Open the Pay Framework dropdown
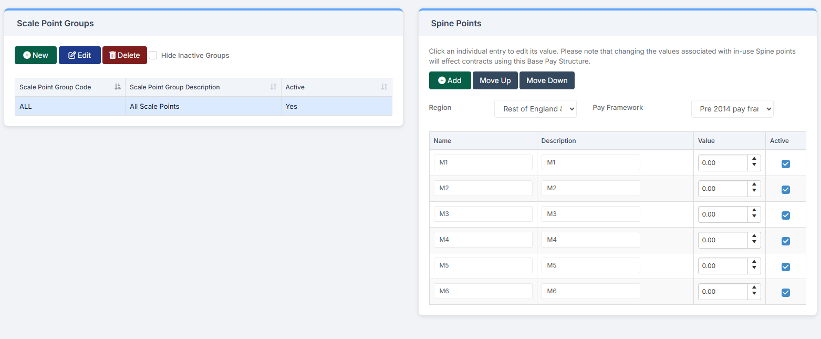Viewport: 821px width, 339px height. (x=732, y=109)
